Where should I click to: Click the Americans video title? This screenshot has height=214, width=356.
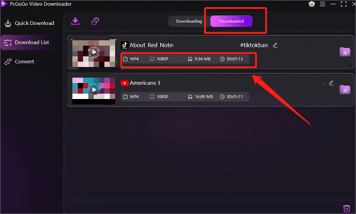coord(145,83)
